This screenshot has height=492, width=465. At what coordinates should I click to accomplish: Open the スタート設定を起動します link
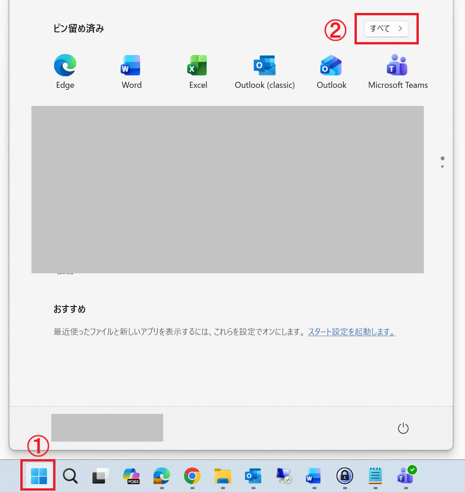[351, 332]
